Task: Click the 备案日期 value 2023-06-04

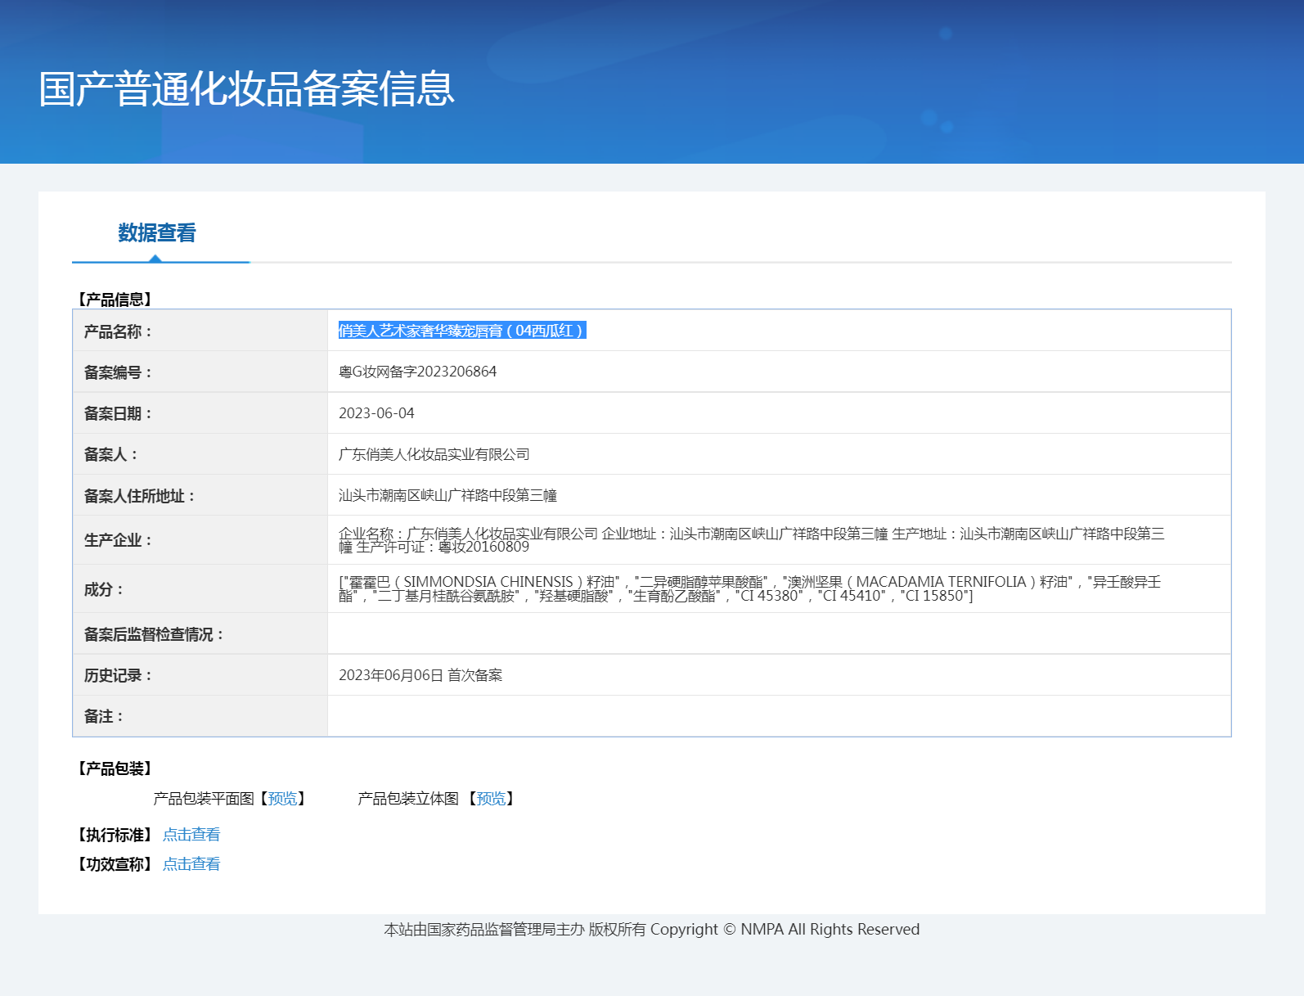Action: coord(376,413)
